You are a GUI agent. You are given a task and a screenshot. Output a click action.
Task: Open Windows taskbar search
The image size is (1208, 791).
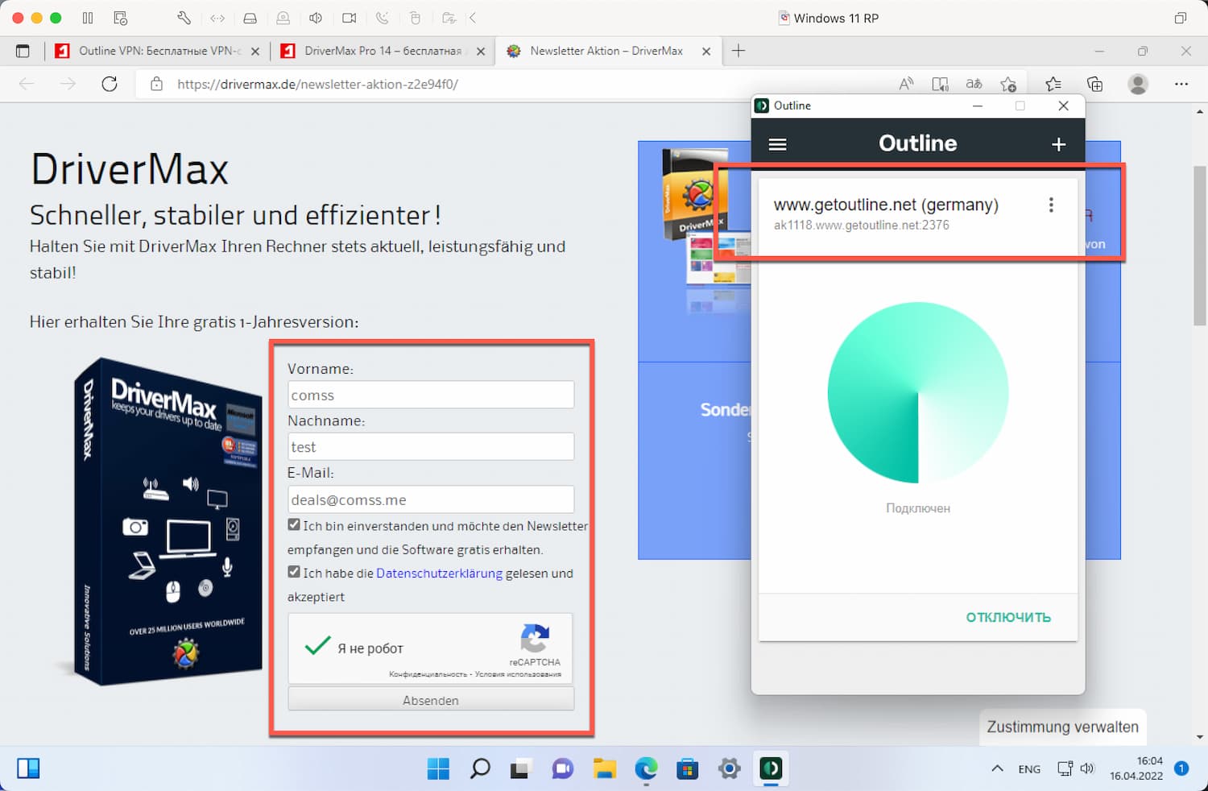480,768
